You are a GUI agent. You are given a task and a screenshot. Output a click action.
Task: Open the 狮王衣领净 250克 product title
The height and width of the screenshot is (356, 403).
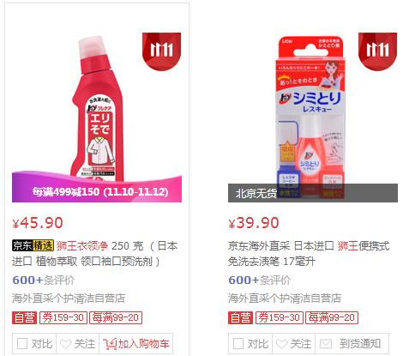click(x=95, y=253)
